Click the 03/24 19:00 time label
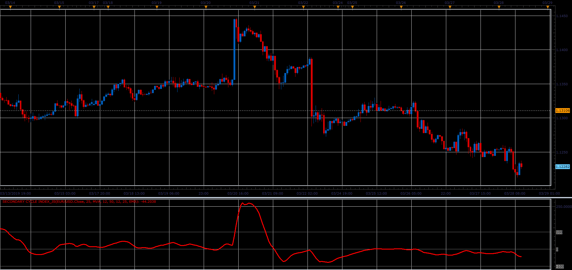This screenshot has width=572, height=270. (x=342, y=193)
